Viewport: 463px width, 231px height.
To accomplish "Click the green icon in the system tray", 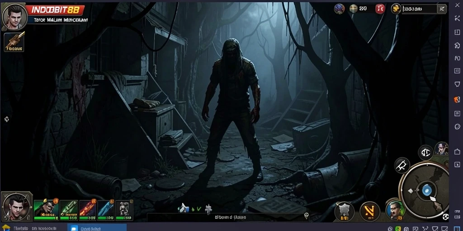I will pyautogui.click(x=398, y=228).
